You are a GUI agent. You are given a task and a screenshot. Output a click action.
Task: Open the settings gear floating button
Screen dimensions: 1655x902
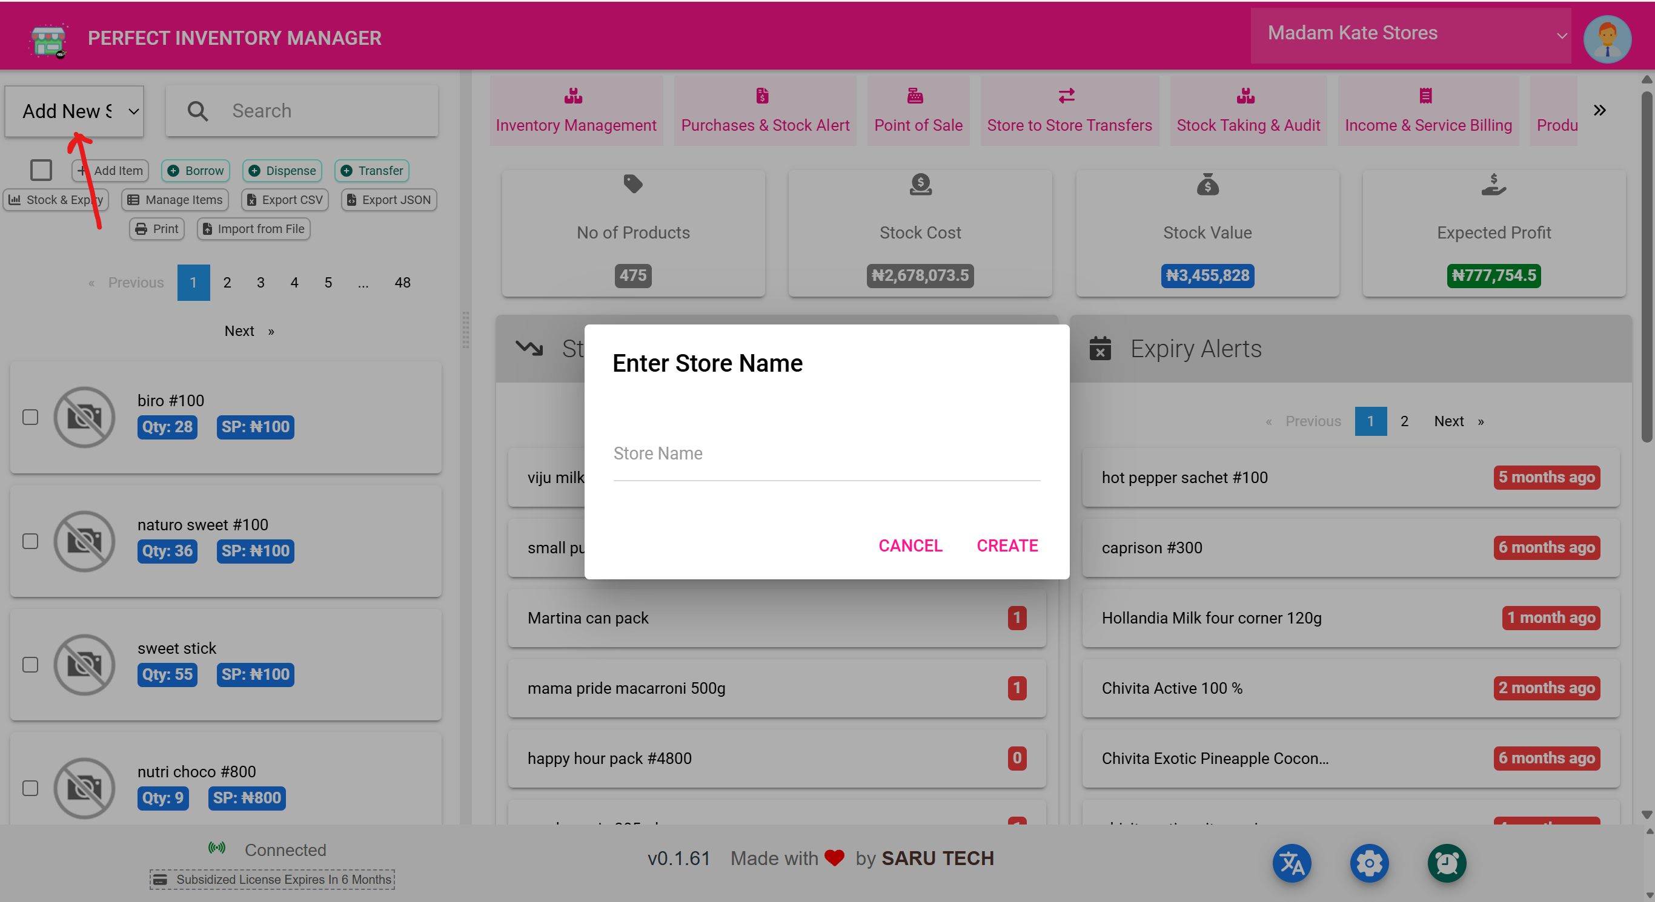click(1369, 863)
